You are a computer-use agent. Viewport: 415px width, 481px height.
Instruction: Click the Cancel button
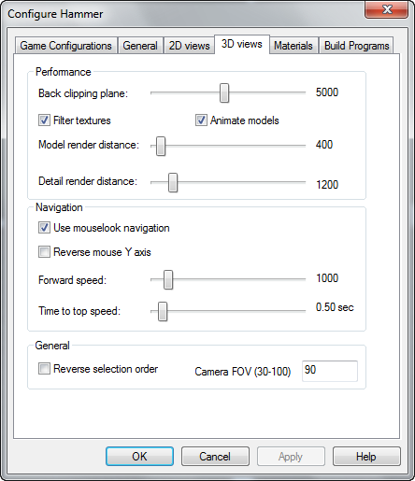point(215,457)
